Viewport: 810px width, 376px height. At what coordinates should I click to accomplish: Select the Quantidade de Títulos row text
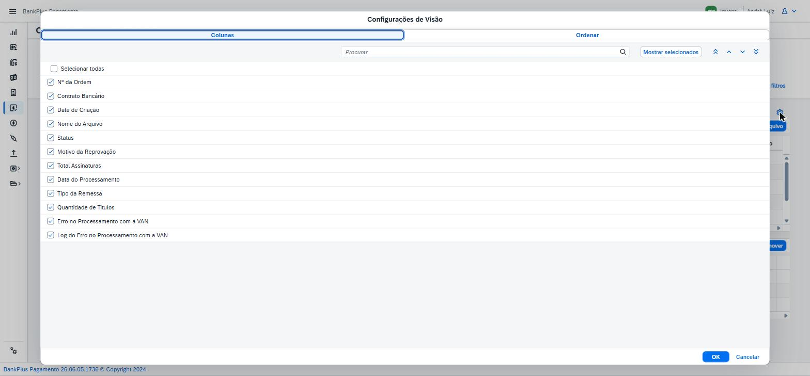tap(86, 207)
